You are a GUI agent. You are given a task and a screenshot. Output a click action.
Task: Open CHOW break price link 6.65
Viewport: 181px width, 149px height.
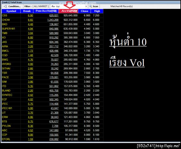click(x=30, y=20)
